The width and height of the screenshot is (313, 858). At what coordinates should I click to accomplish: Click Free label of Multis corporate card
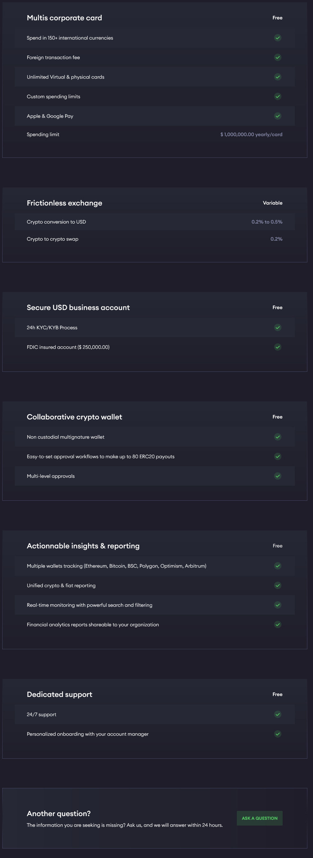(277, 18)
